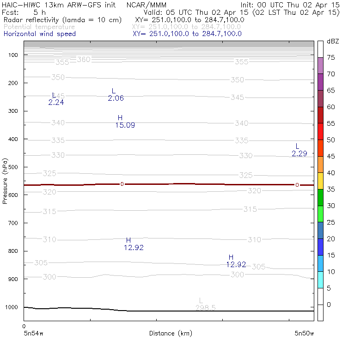Image resolution: width=342 pixels, height=342 pixels.
Task: Click the 'L 298.5' potential temperature minimum label
Action: click(205, 304)
